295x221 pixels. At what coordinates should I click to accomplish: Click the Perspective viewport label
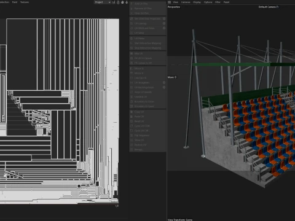pos(174,7)
